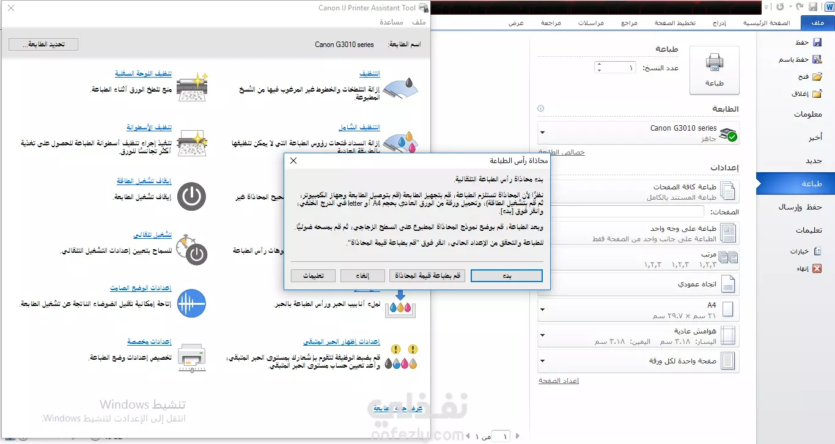The width and height of the screenshot is (835, 444).
Task: Open the A4 paper size dropdown
Action: pos(639,310)
